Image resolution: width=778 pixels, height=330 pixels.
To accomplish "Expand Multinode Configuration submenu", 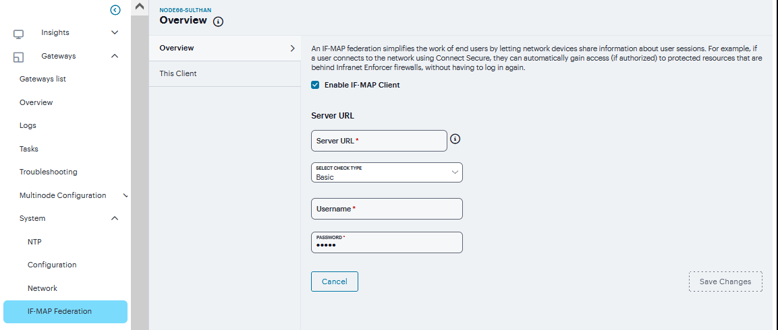I will pos(126,195).
